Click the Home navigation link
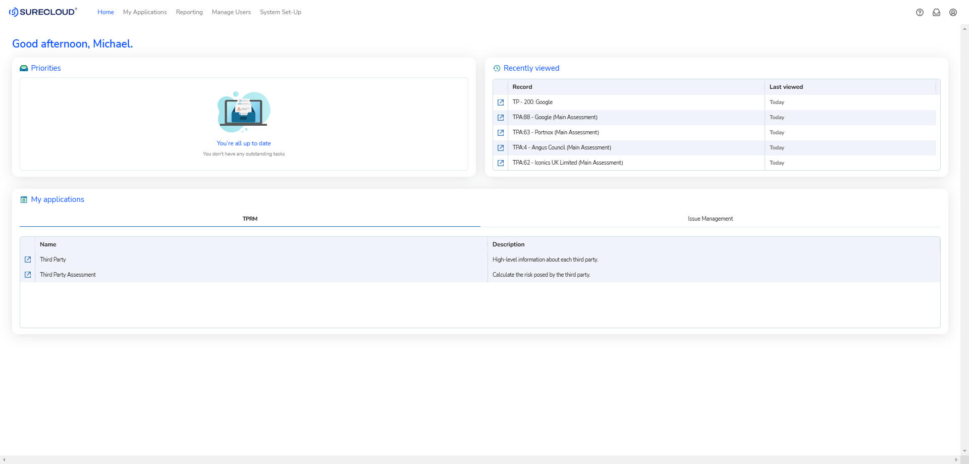This screenshot has width=969, height=464. [x=105, y=12]
